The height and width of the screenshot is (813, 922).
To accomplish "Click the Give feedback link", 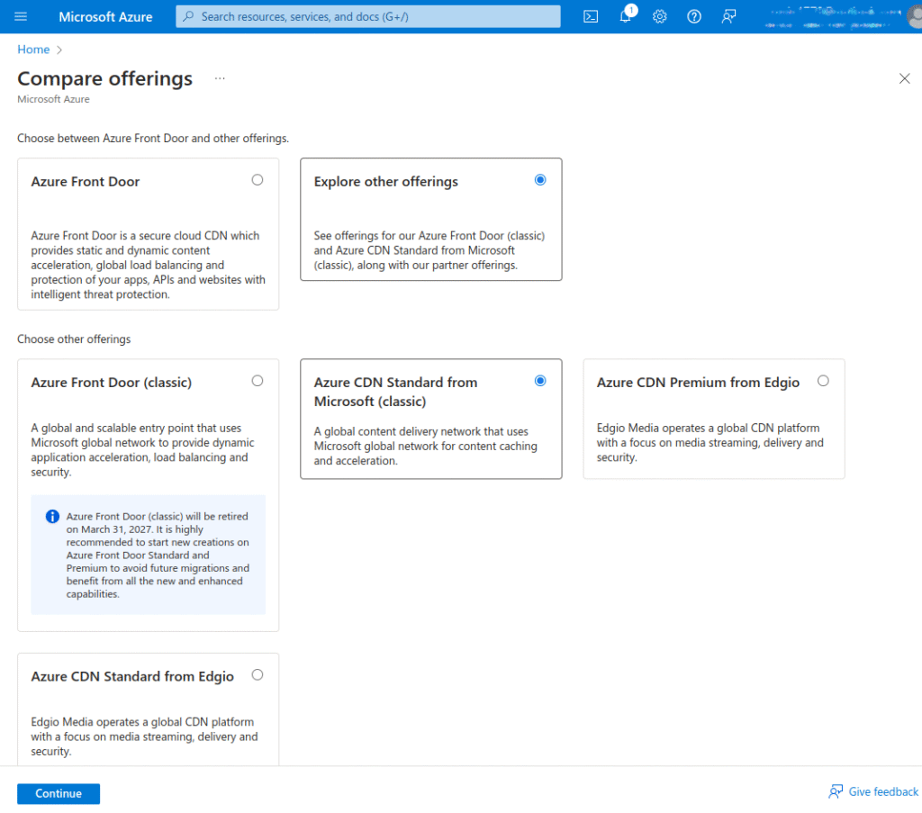I will point(873,791).
